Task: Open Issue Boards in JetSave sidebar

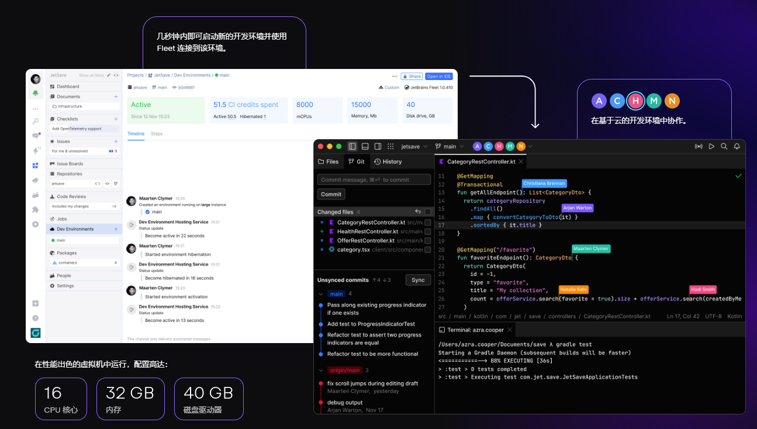Action: coord(83,164)
